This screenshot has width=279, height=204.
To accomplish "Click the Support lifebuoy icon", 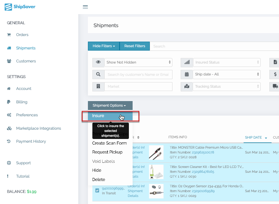I will [9, 163].
